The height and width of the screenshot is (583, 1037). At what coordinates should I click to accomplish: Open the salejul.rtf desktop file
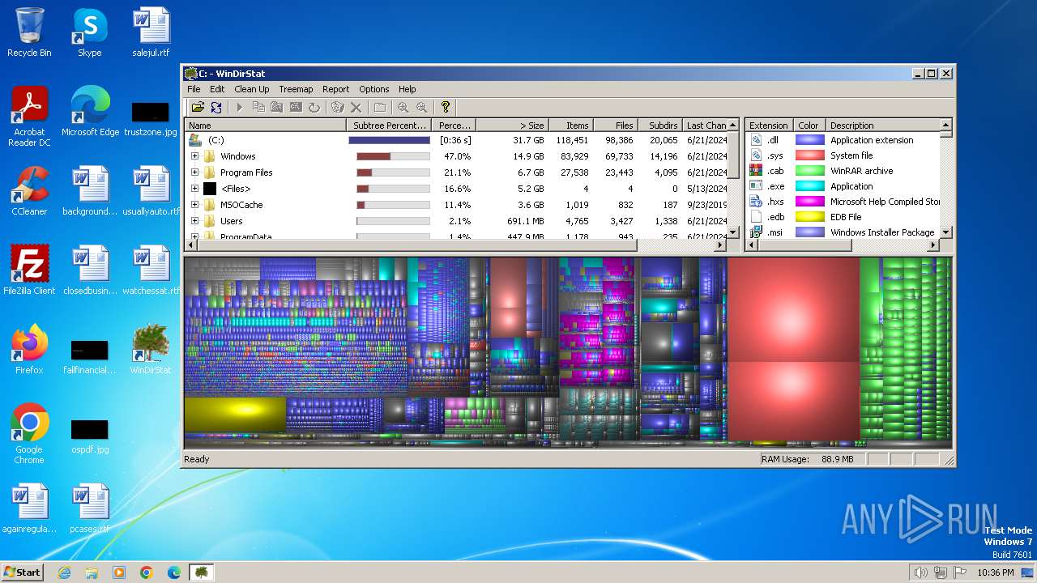pos(151,32)
